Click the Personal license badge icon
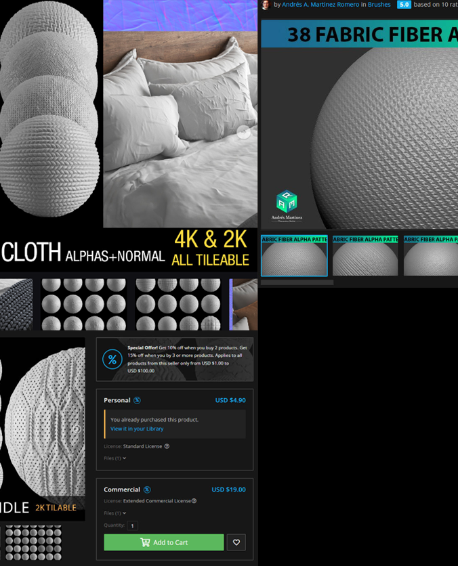The height and width of the screenshot is (566, 458). pyautogui.click(x=138, y=400)
